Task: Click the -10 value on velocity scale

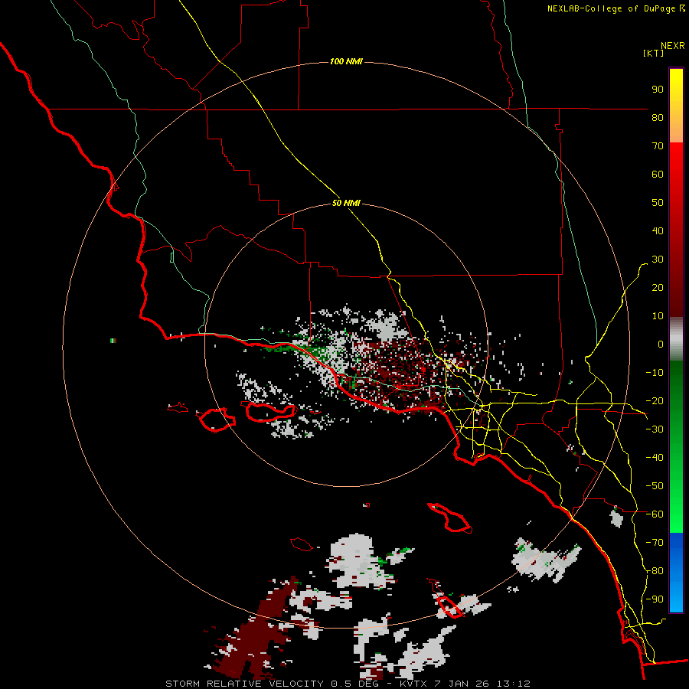Action: click(x=655, y=373)
